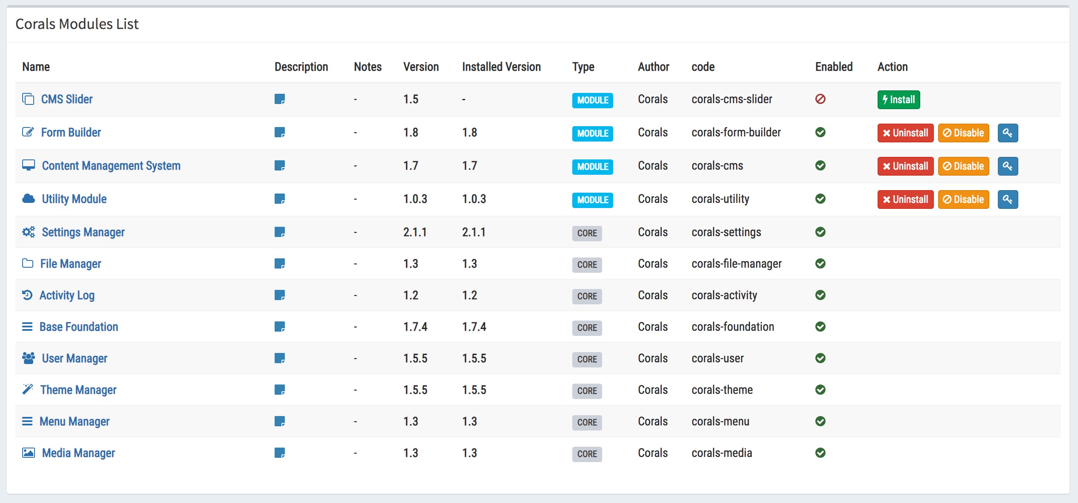This screenshot has height=503, width=1078.
Task: Disable the Utility Module
Action: [x=963, y=199]
